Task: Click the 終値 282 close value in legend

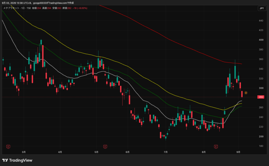Action: [67, 8]
